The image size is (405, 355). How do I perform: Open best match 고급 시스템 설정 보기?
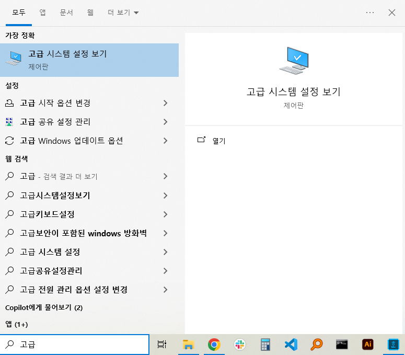point(89,60)
